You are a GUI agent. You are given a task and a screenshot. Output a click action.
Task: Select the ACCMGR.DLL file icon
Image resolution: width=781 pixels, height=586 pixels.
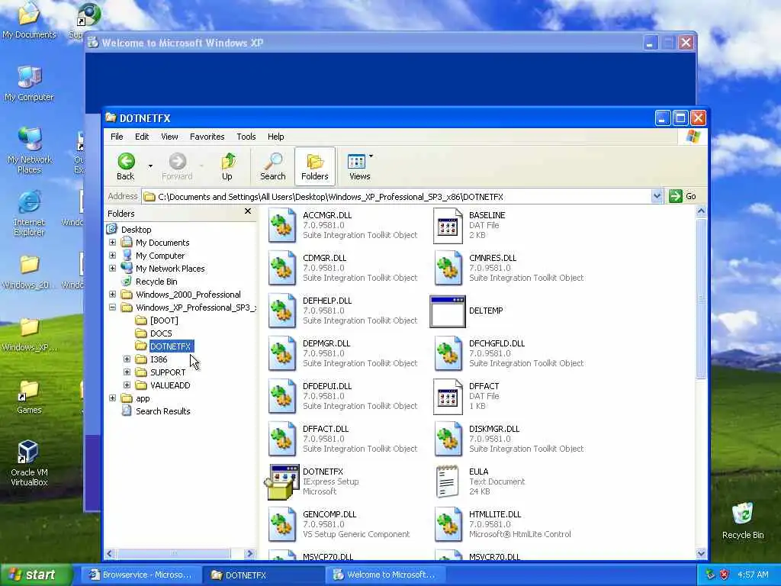coord(282,225)
